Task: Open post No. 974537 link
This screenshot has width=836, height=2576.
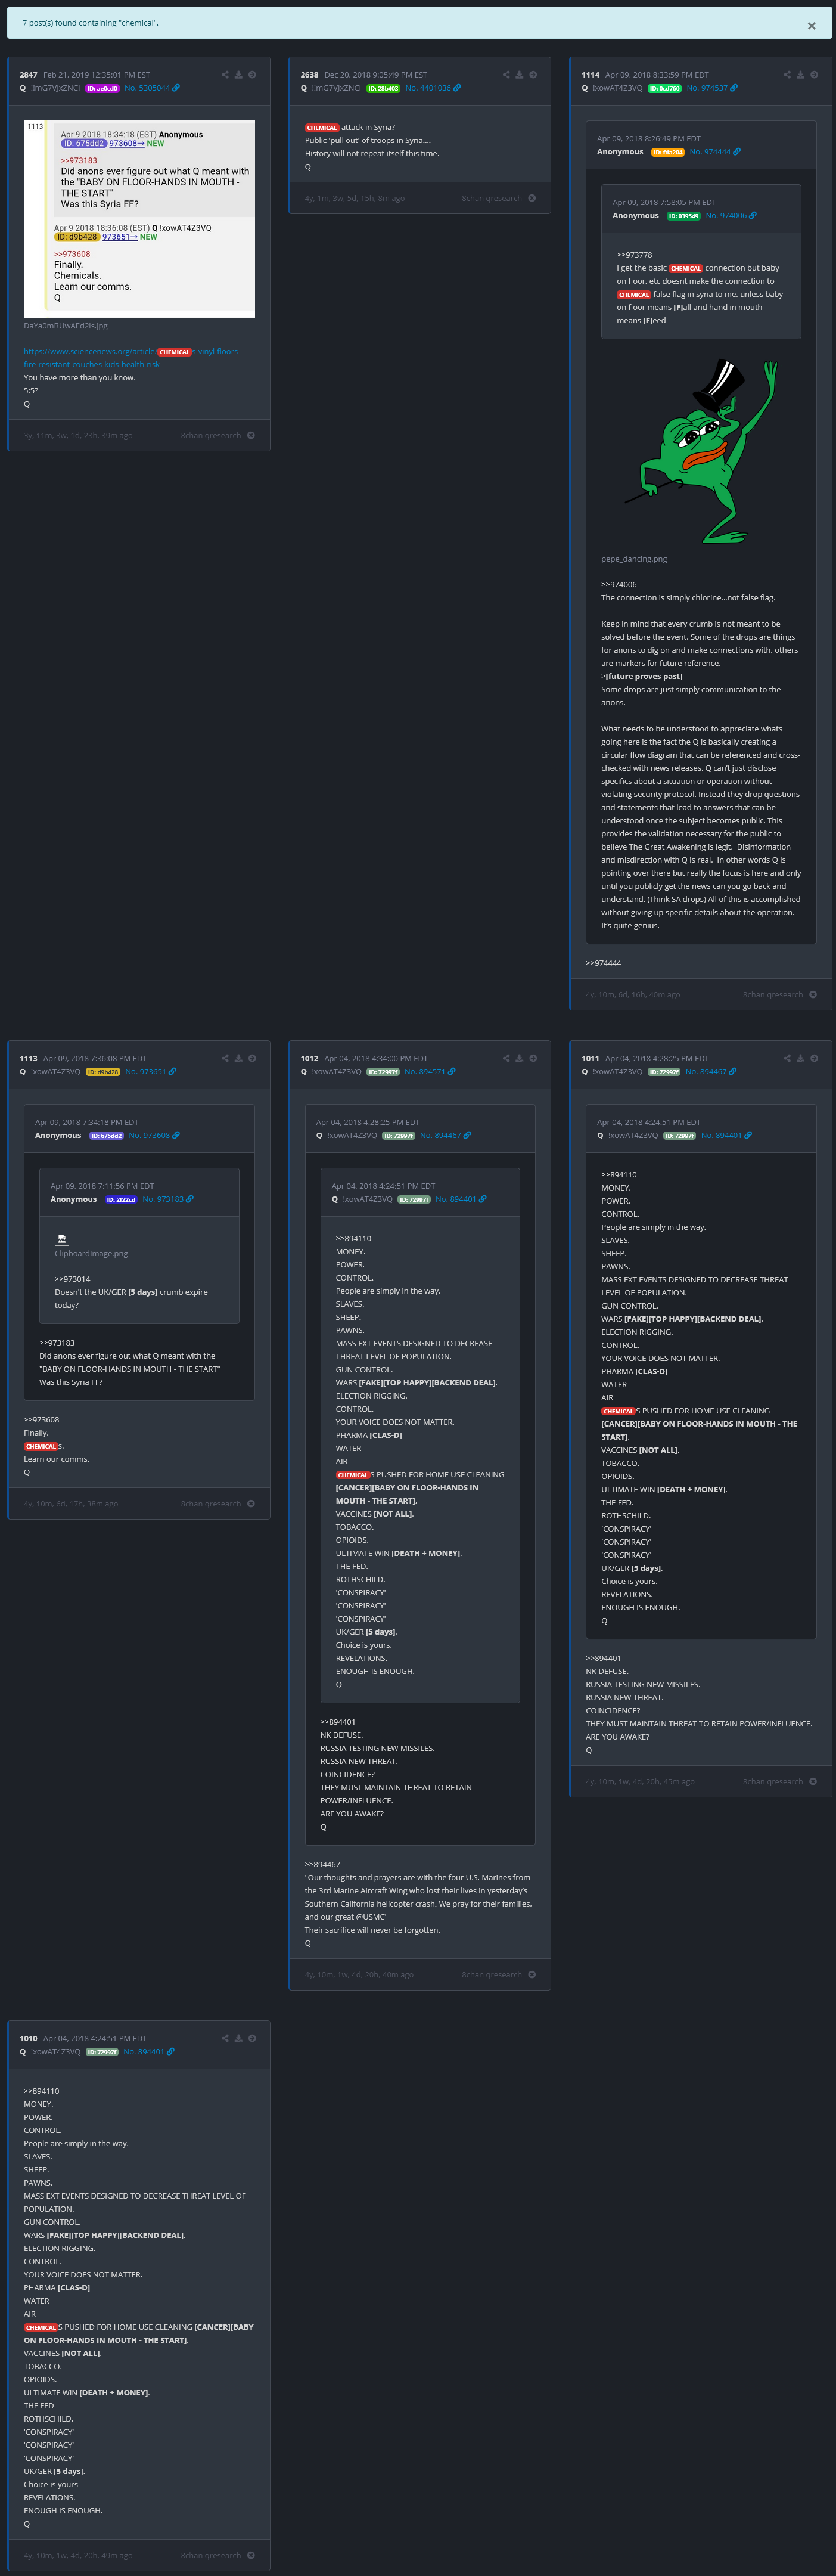Action: pos(707,88)
